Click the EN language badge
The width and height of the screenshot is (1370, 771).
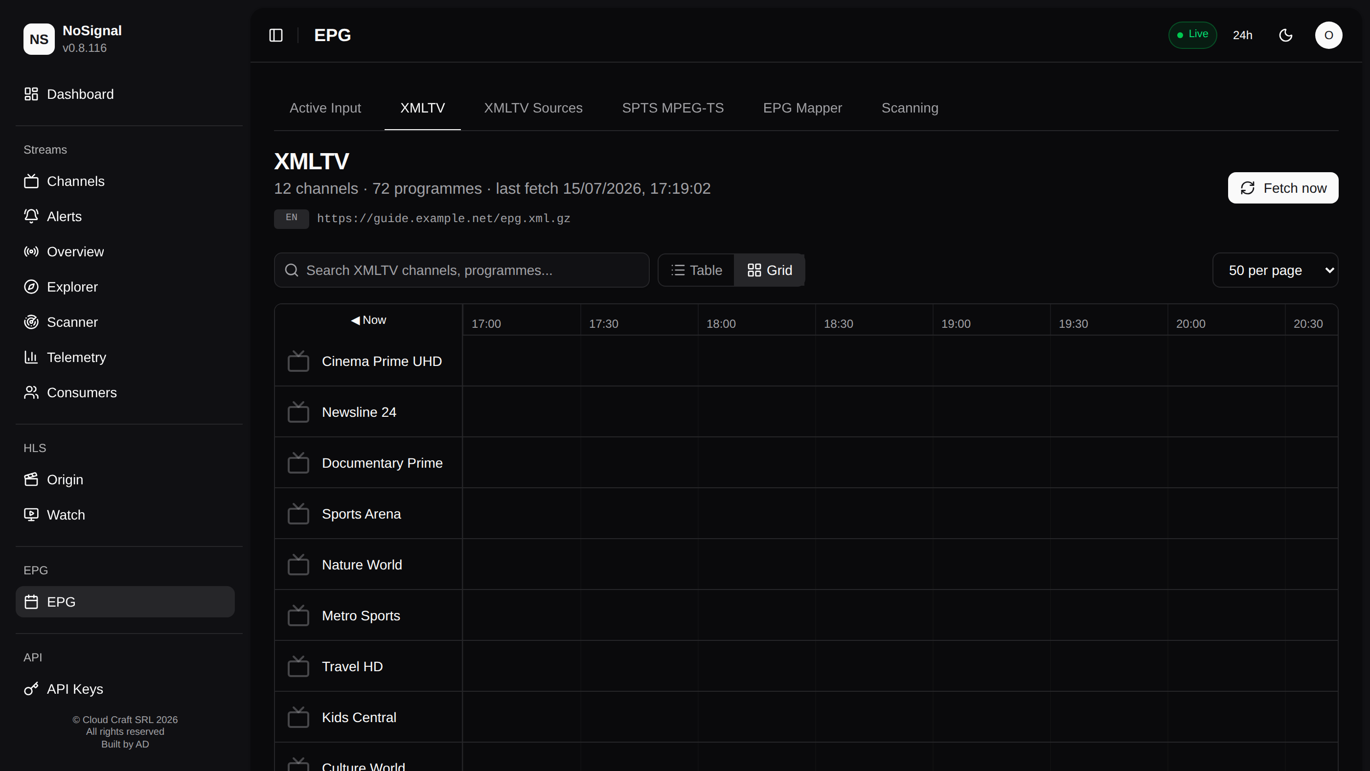[292, 219]
